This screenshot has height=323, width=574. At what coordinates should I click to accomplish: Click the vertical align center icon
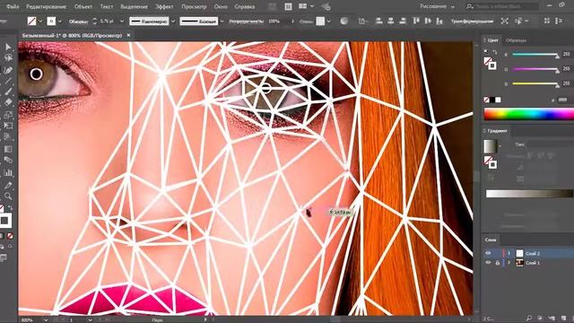(x=428, y=22)
